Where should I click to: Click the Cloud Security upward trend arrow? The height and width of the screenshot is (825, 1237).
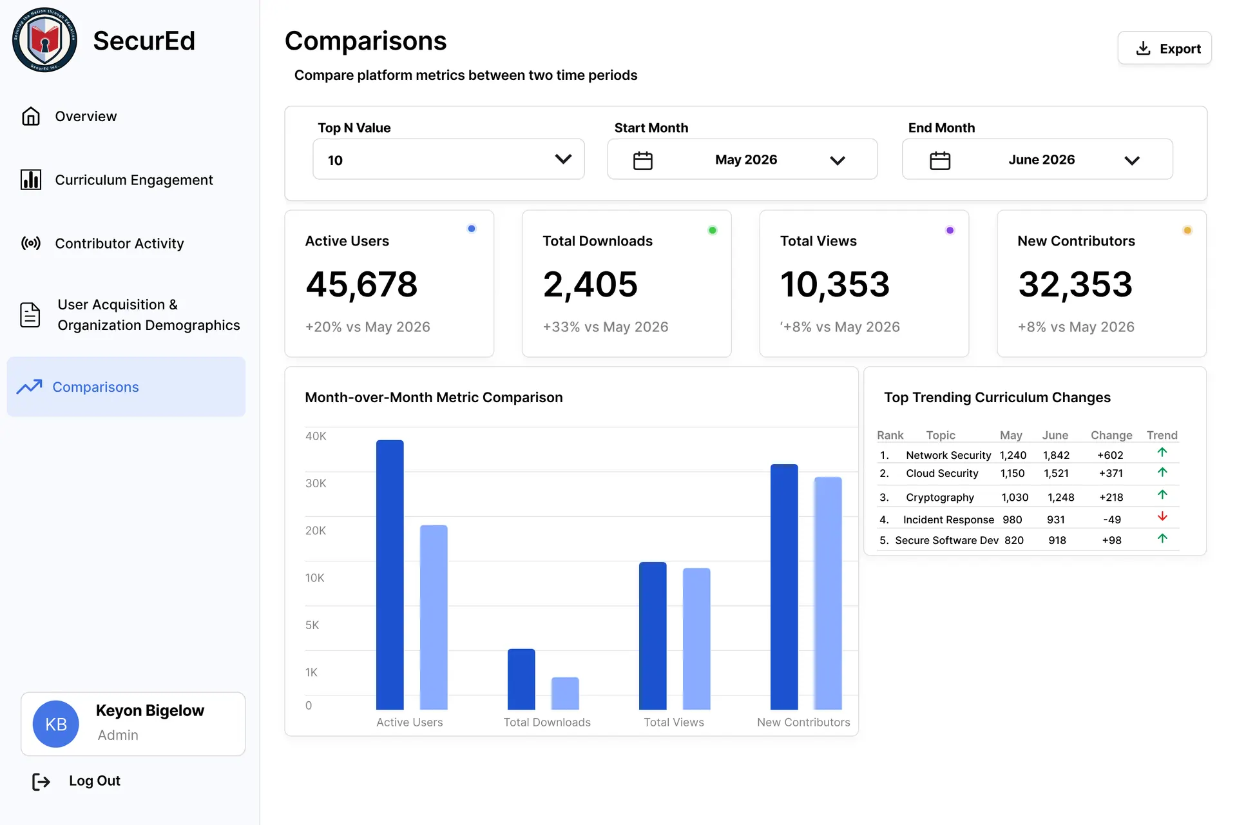tap(1162, 472)
